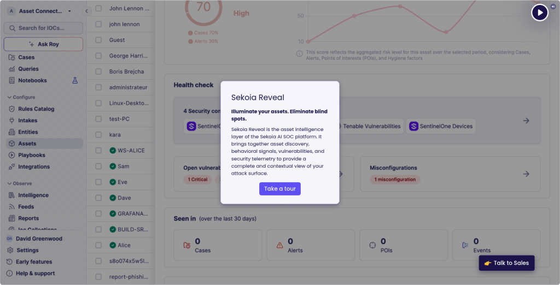This screenshot has height=285, width=560.
Task: Click the Take a tour button
Action: pyautogui.click(x=279, y=188)
